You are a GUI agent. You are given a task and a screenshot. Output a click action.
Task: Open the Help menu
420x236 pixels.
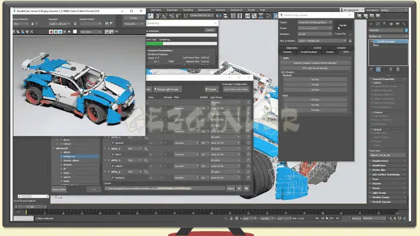click(x=262, y=10)
